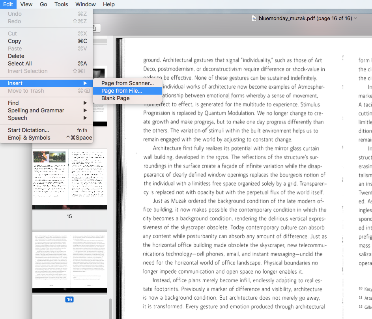Select page 15 thumbnail in sidebar

click(70, 179)
